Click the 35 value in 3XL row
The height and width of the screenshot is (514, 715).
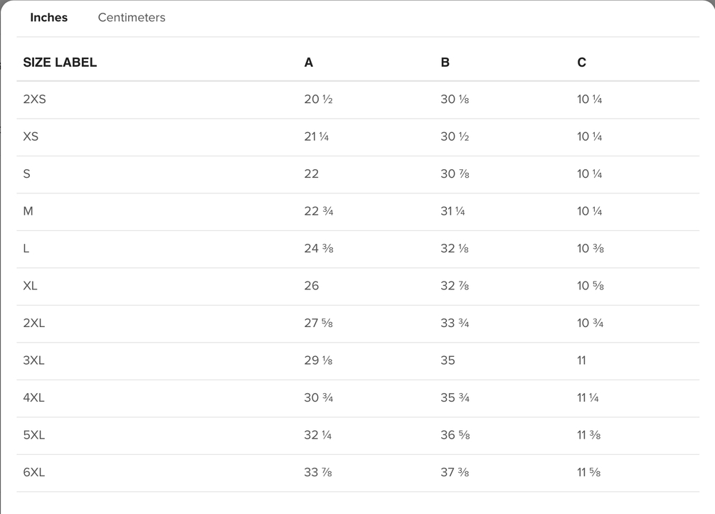click(447, 360)
